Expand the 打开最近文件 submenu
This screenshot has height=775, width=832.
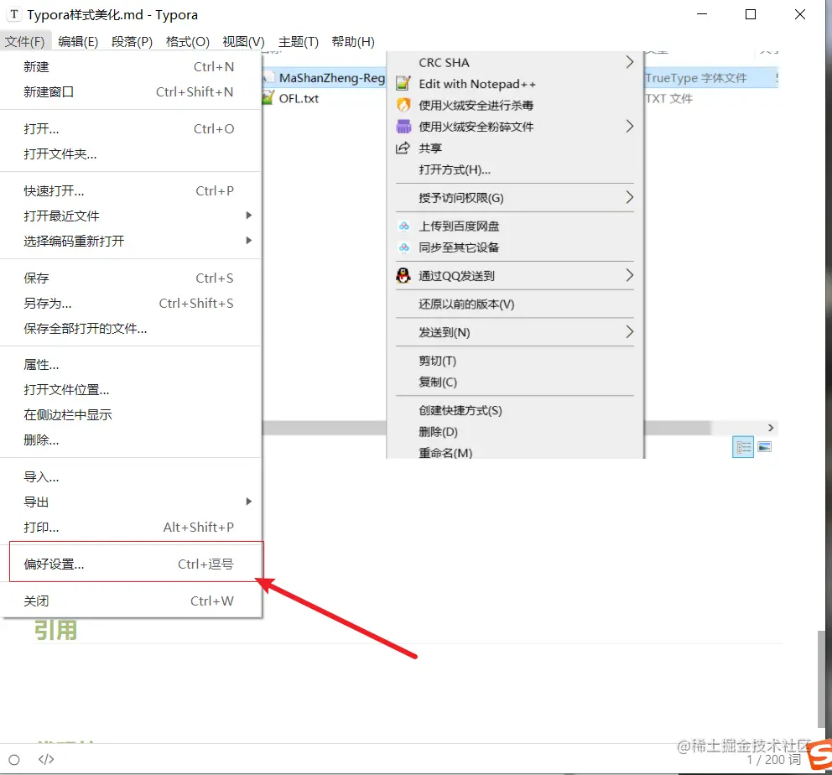coord(131,216)
